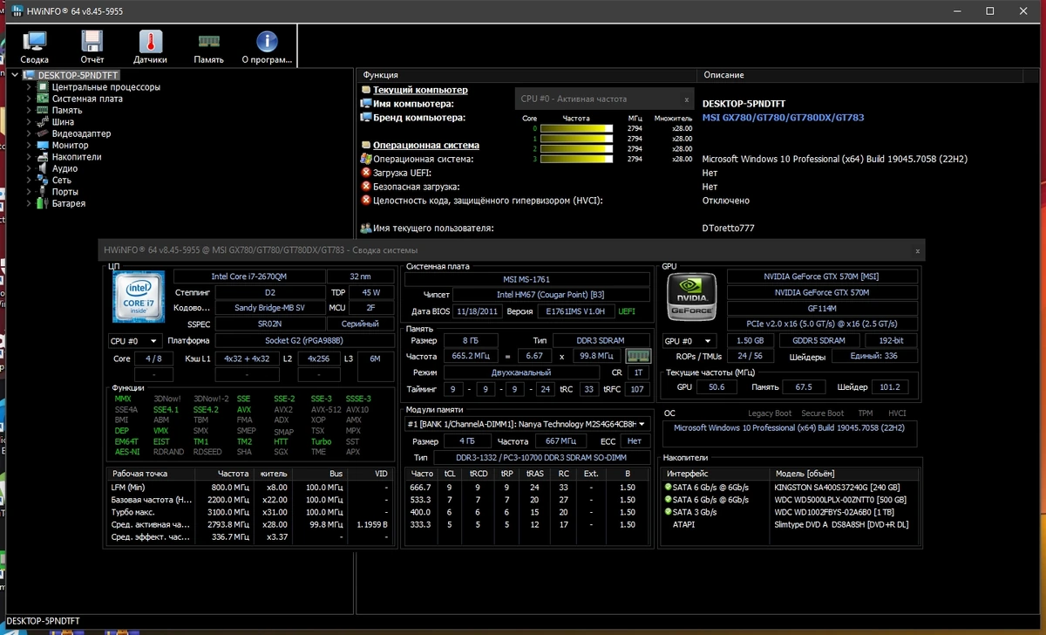Click the 666.7 memory timing row
The height and width of the screenshot is (635, 1046).
pyautogui.click(x=528, y=487)
